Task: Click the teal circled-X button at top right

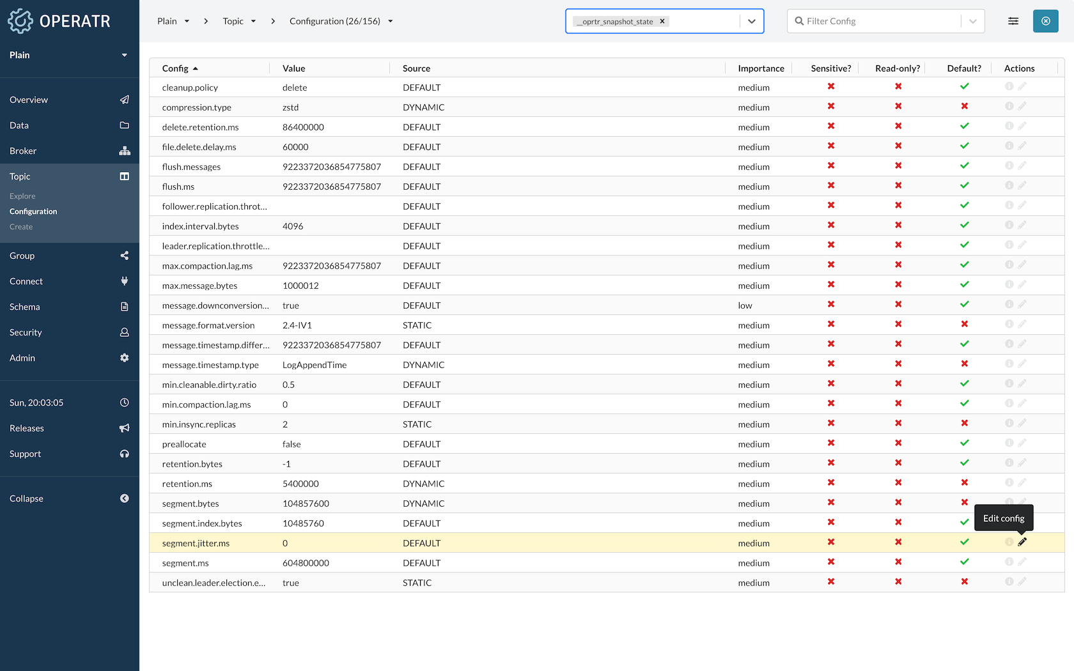Action: point(1046,21)
